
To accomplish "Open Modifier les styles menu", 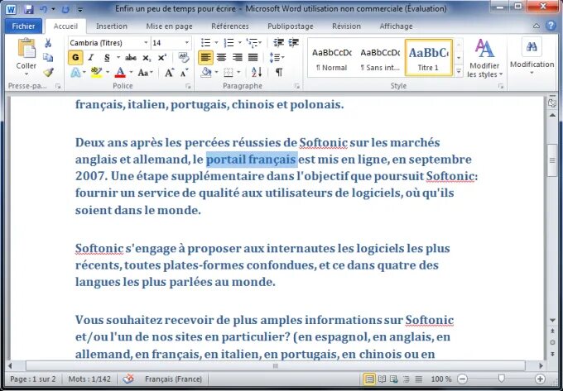I will pyautogui.click(x=484, y=58).
